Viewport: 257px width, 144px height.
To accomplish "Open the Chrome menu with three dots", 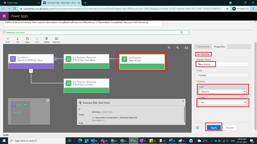I will point(253,9).
